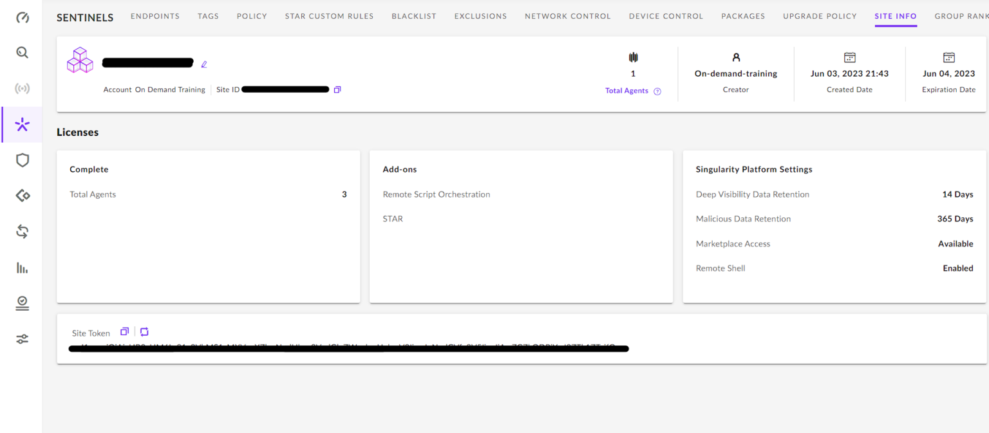Open the Tasks sidebar icon
This screenshot has width=989, height=433.
pyautogui.click(x=22, y=303)
